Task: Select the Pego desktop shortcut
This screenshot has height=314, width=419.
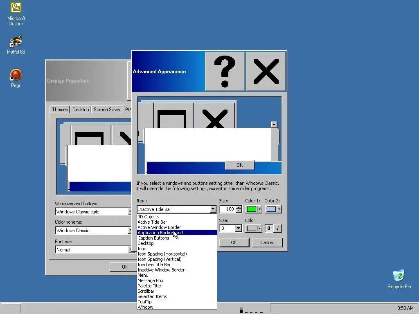Action: point(16,78)
